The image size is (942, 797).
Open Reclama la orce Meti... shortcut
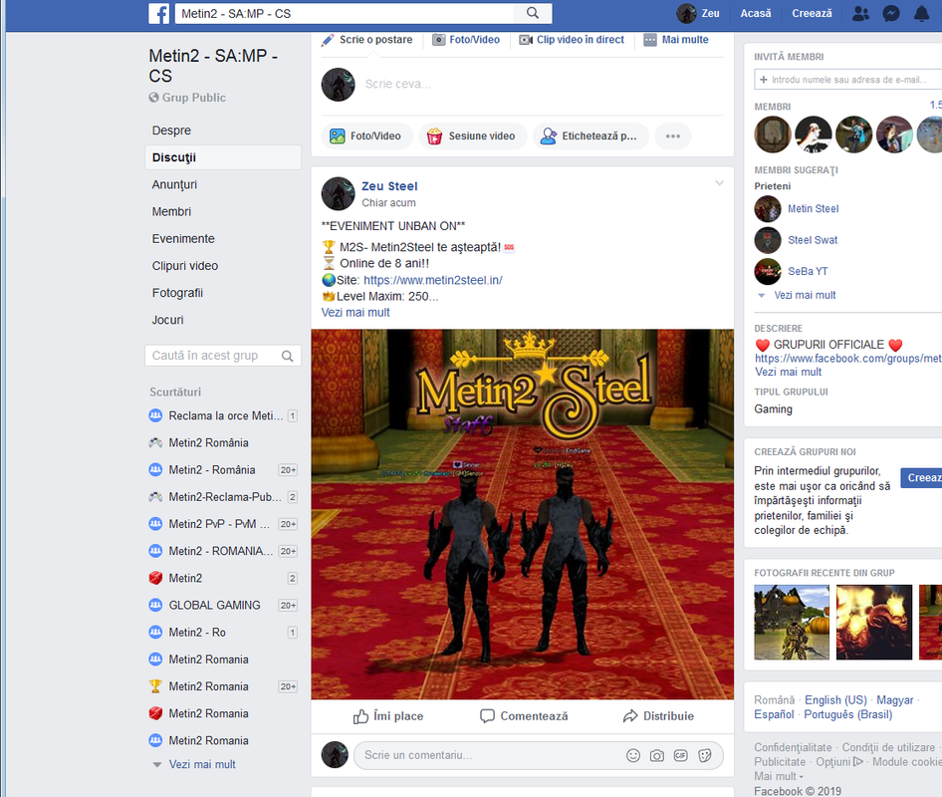click(223, 415)
